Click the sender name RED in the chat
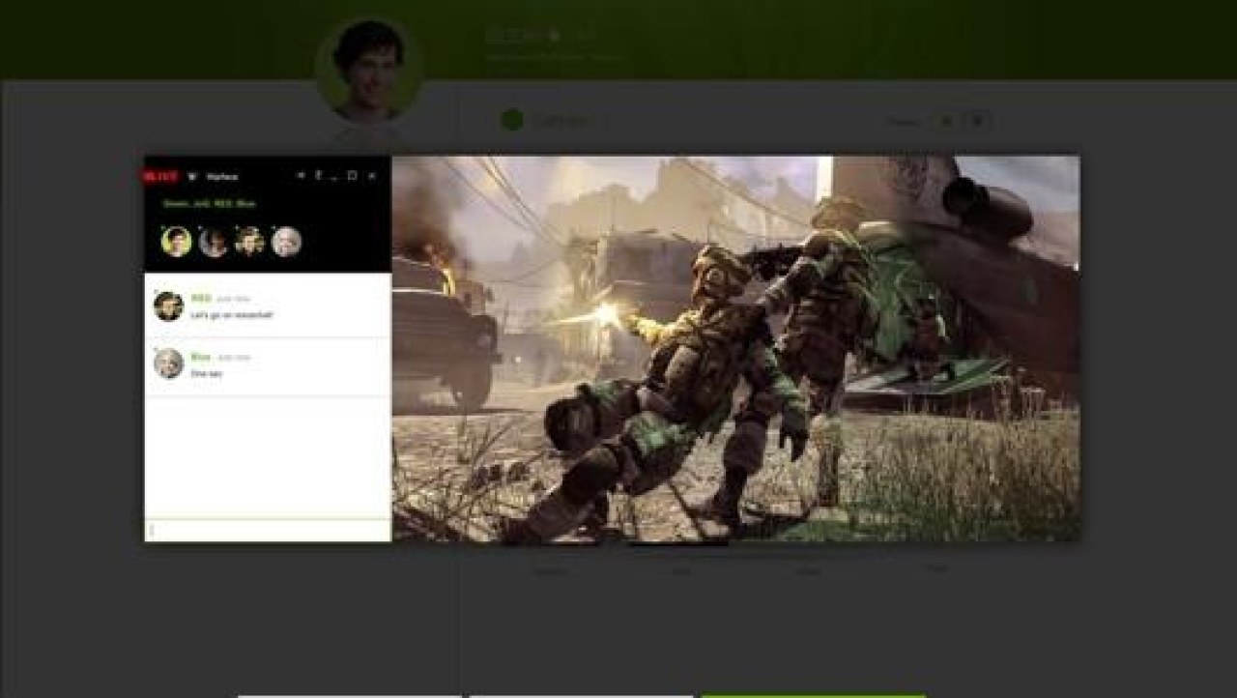This screenshot has height=698, width=1237. click(x=201, y=298)
